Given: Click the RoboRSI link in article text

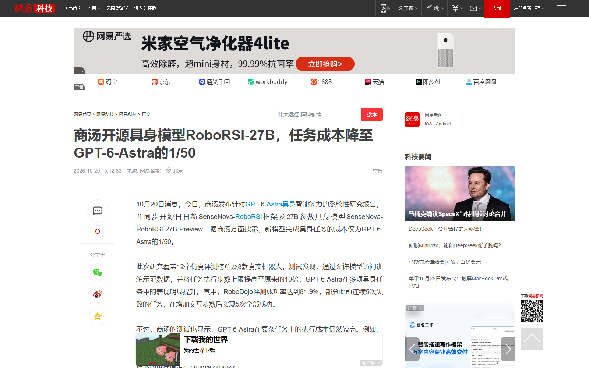Looking at the screenshot, I should (x=248, y=217).
